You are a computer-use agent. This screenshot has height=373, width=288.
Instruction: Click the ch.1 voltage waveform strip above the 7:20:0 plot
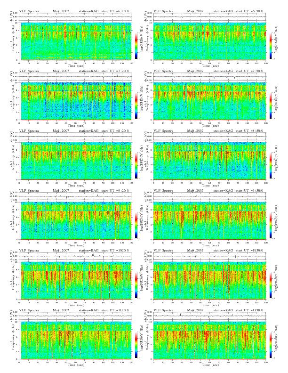click(x=75, y=77)
